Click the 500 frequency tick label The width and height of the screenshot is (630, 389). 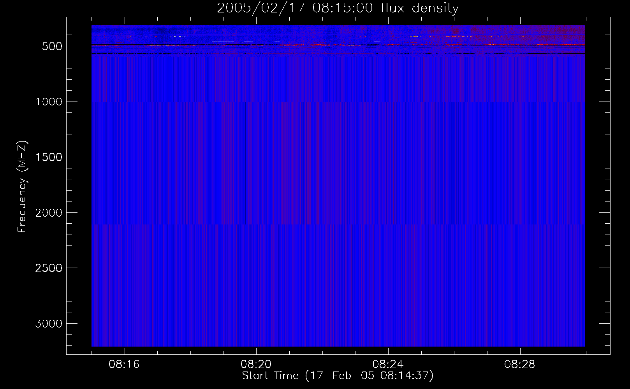click(52, 46)
